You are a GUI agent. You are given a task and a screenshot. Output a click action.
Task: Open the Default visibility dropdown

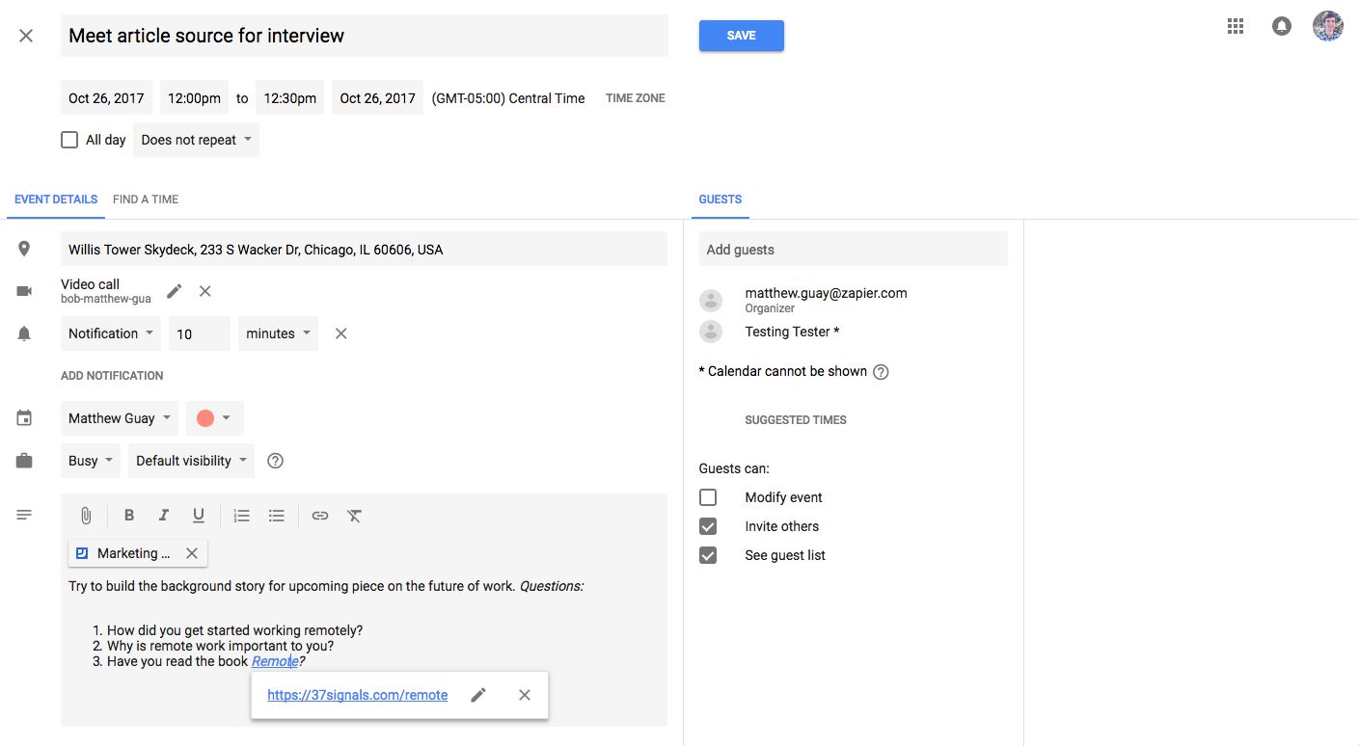coord(191,461)
